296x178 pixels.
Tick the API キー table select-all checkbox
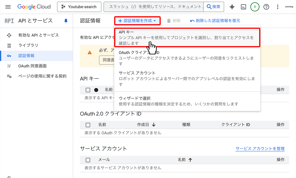tap(88, 90)
